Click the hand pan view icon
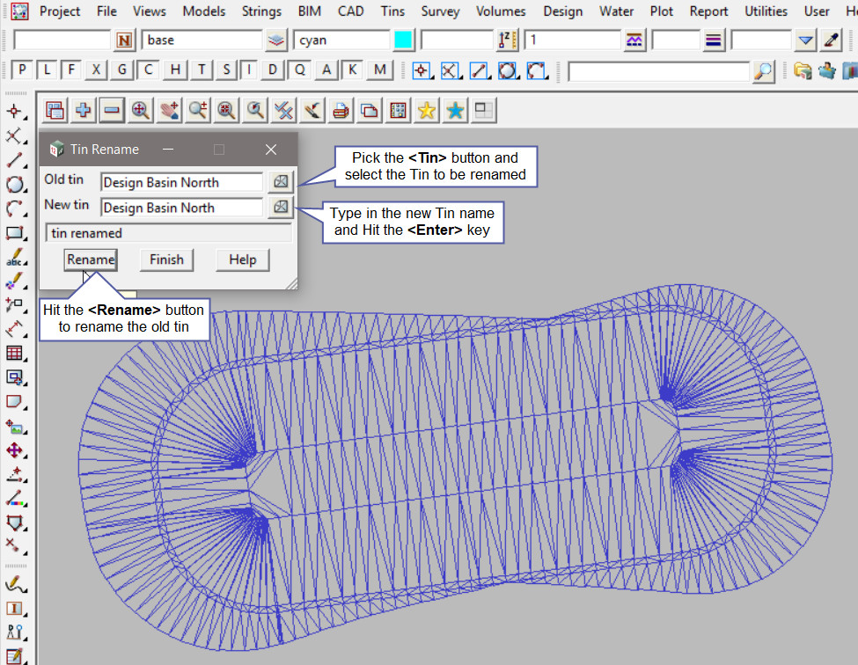The image size is (858, 665). tap(169, 110)
